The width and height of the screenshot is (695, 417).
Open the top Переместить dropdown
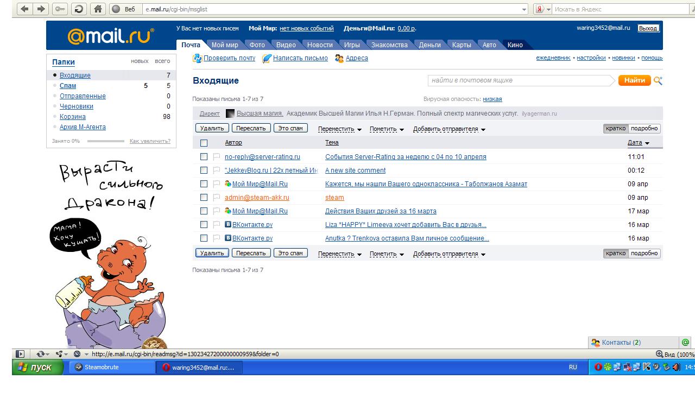coord(340,129)
